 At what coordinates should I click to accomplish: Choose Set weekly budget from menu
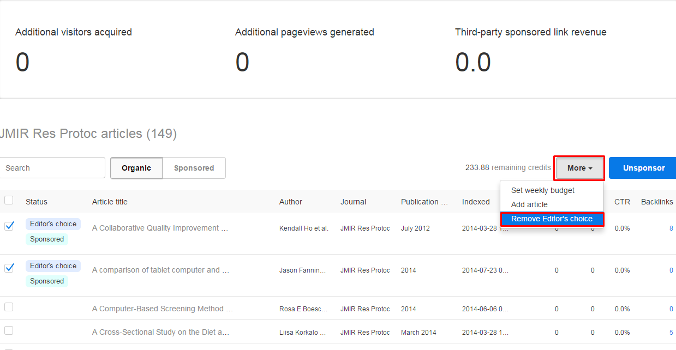point(542,190)
